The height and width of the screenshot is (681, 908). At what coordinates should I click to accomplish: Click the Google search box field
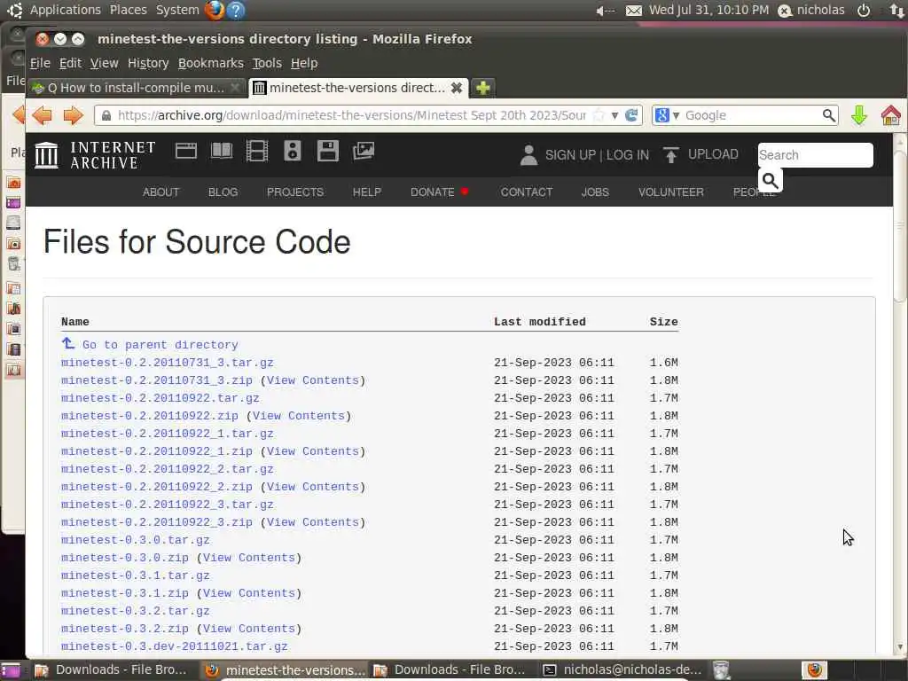752,115
